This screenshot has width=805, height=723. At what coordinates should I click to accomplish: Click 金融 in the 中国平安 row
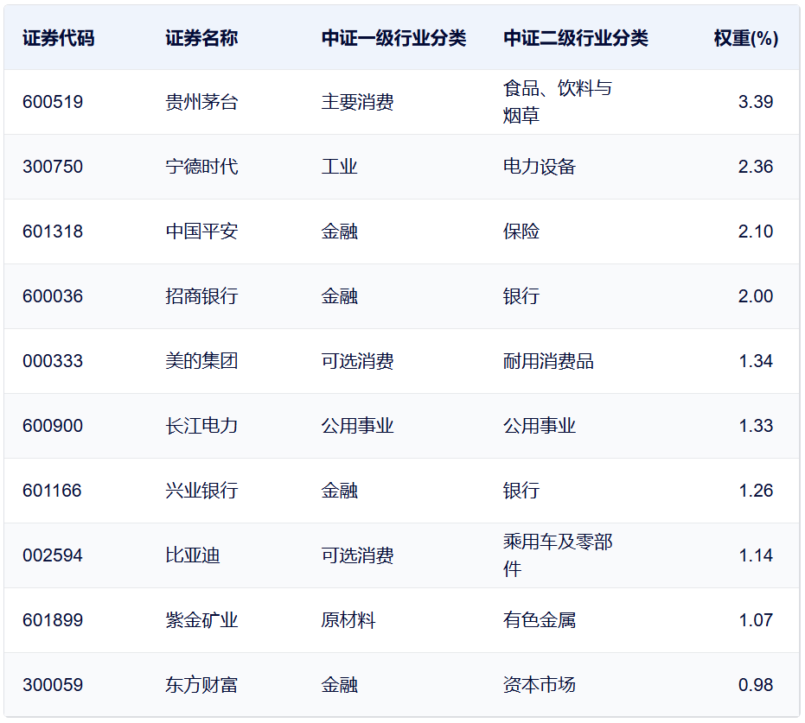click(x=339, y=231)
